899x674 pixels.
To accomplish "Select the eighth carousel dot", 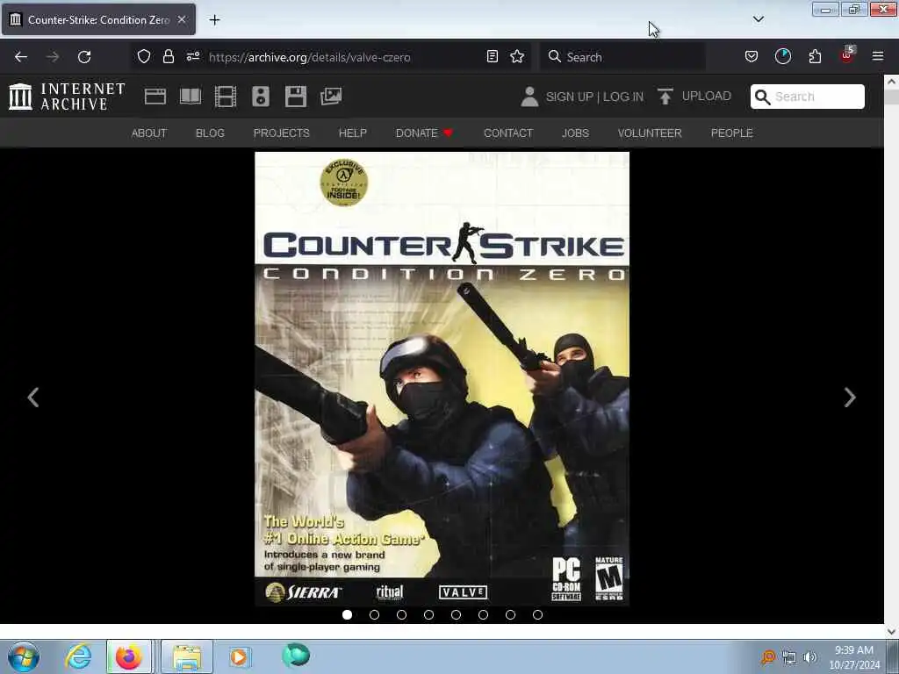I will point(538,614).
